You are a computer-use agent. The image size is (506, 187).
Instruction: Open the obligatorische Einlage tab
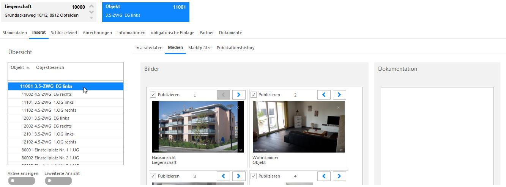(172, 33)
